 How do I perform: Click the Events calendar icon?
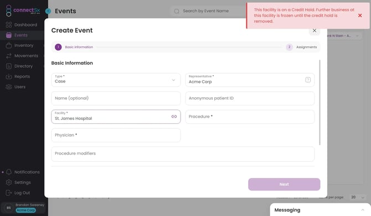pyautogui.click(x=9, y=35)
